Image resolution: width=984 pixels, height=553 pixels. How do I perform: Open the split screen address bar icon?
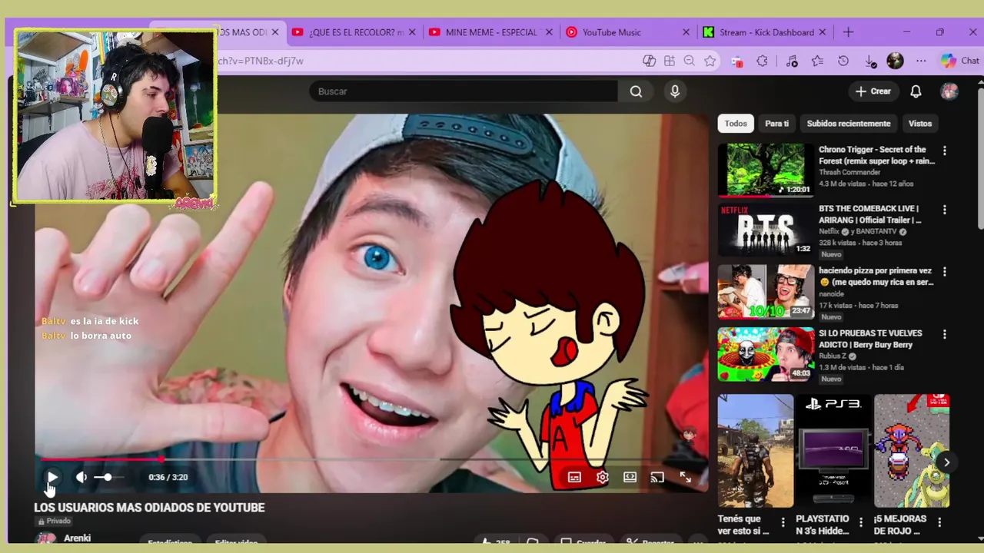[670, 61]
